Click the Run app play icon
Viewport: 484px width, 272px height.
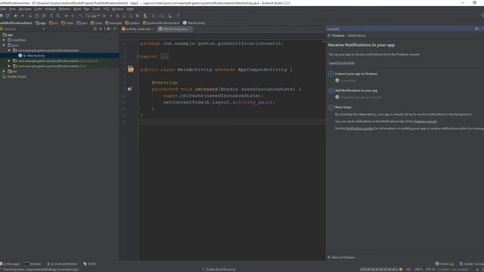pyautogui.click(x=104, y=16)
